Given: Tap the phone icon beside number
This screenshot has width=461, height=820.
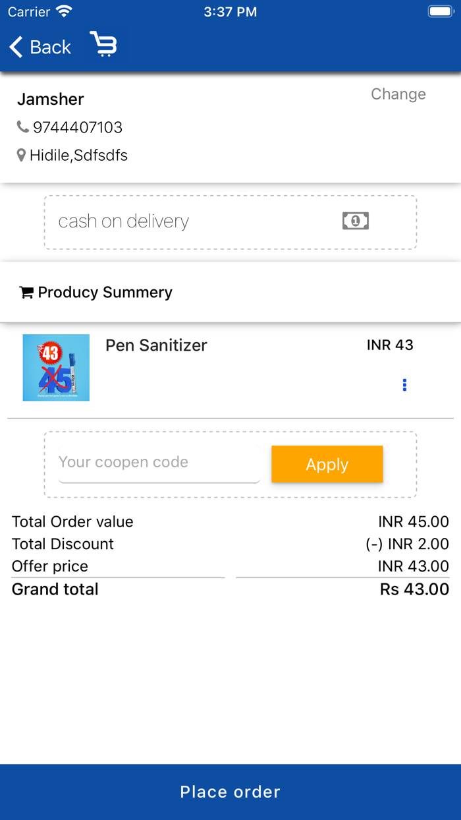Looking at the screenshot, I should (x=23, y=127).
